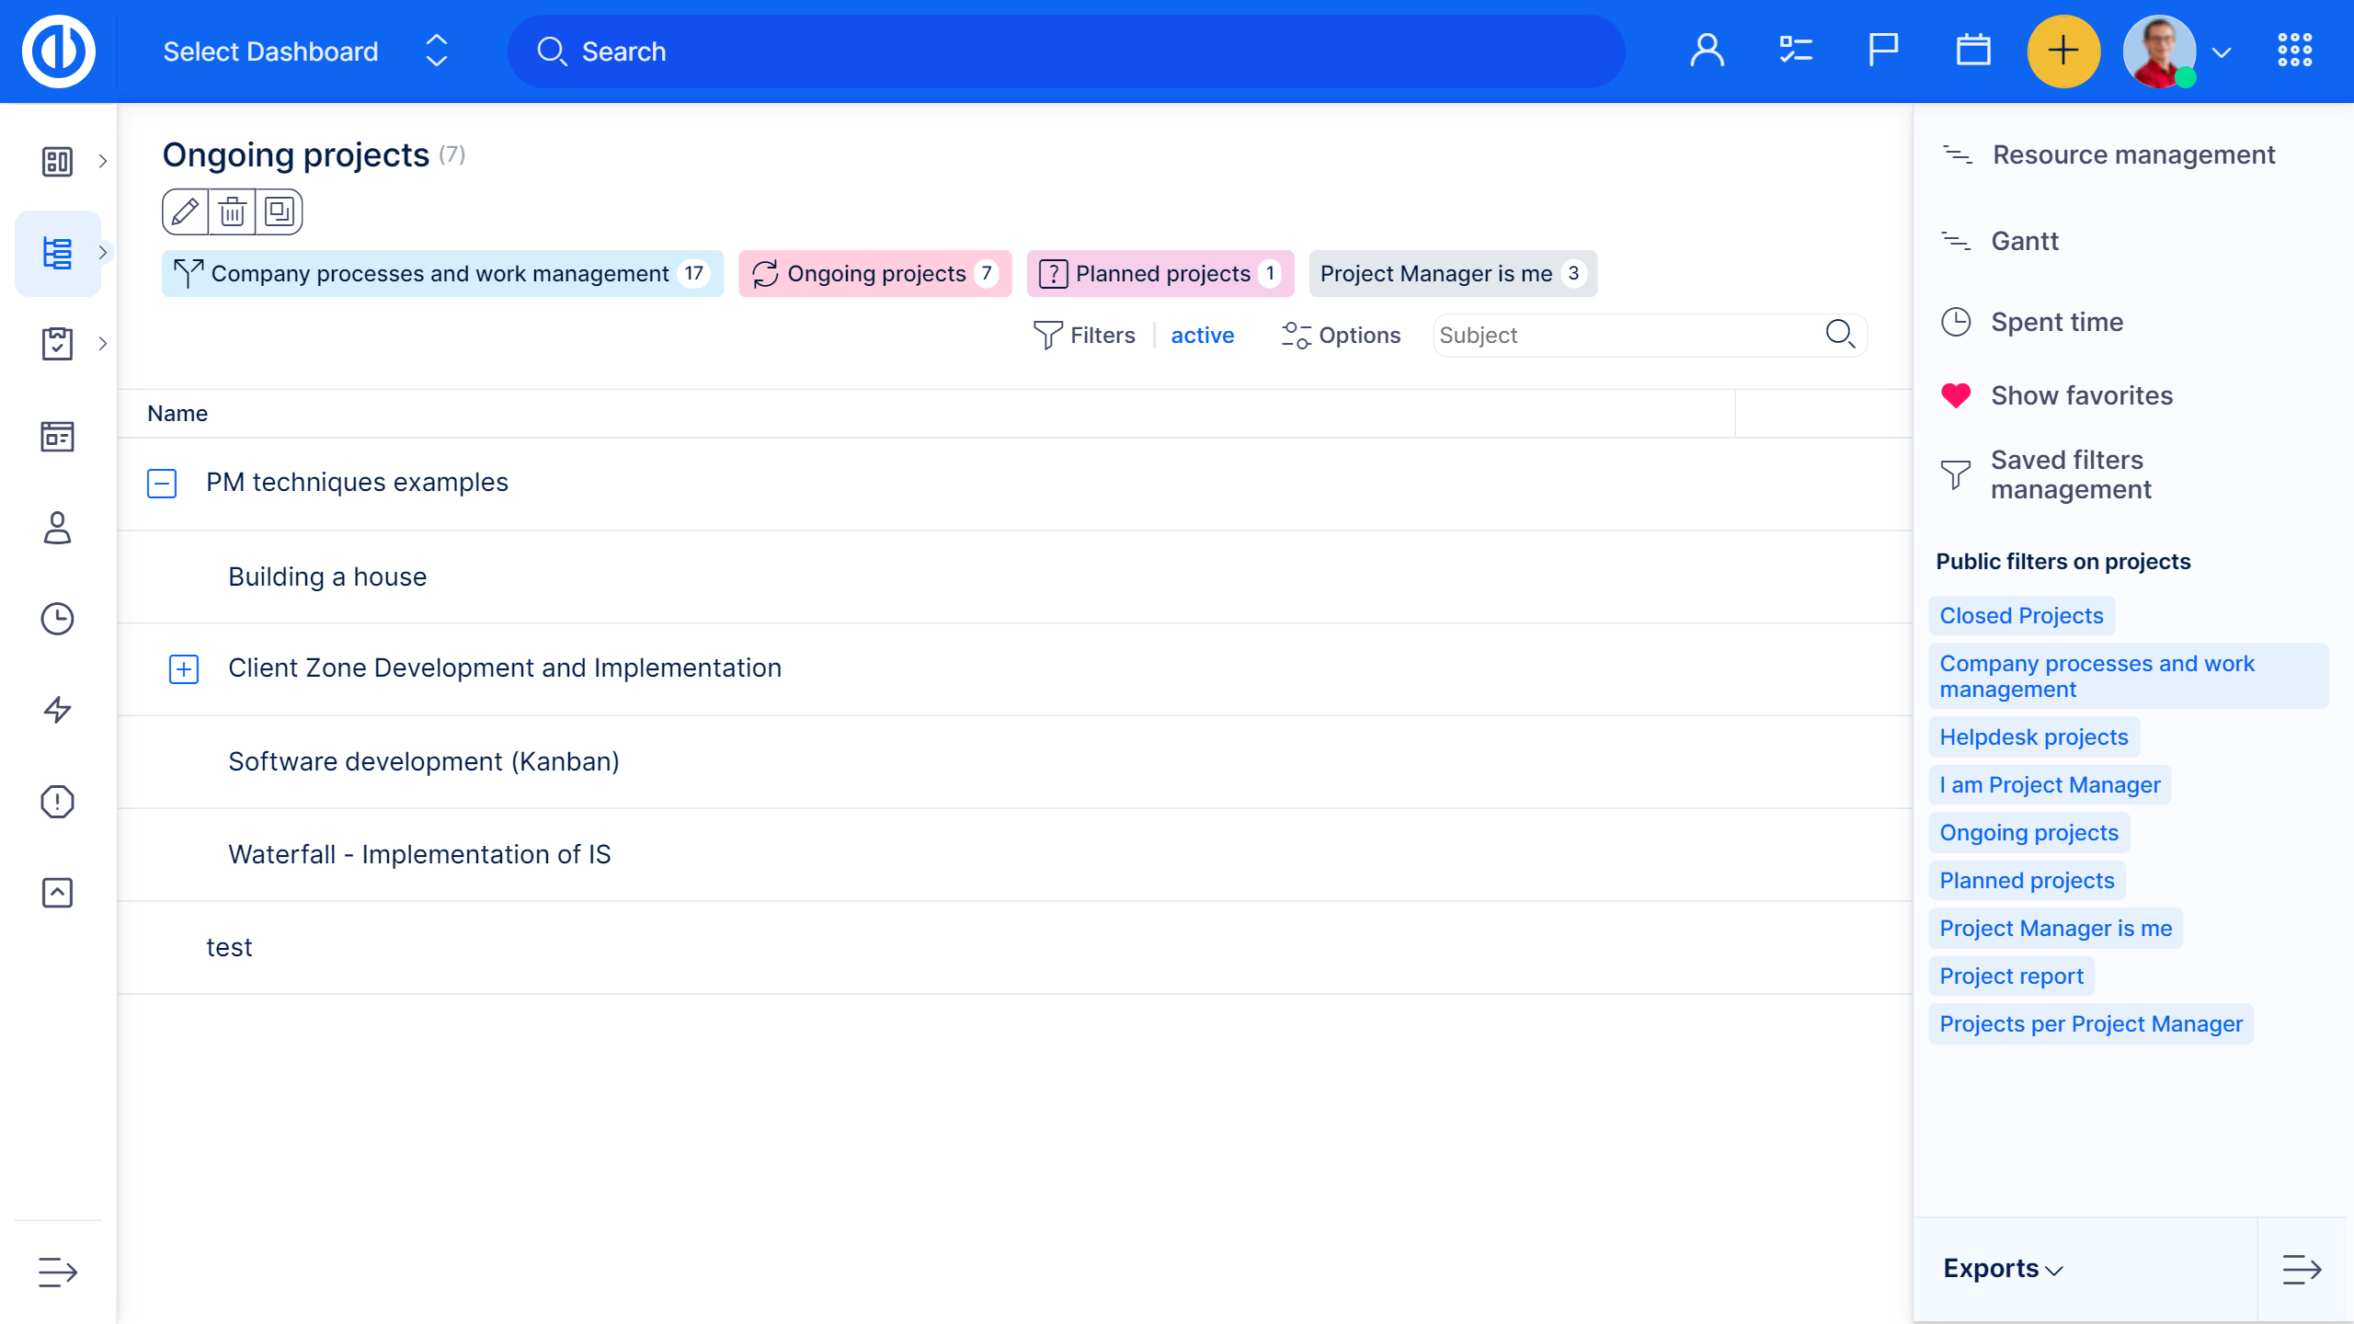This screenshot has width=2354, height=1324.
Task: Open the yellow plus create button
Action: click(2063, 51)
